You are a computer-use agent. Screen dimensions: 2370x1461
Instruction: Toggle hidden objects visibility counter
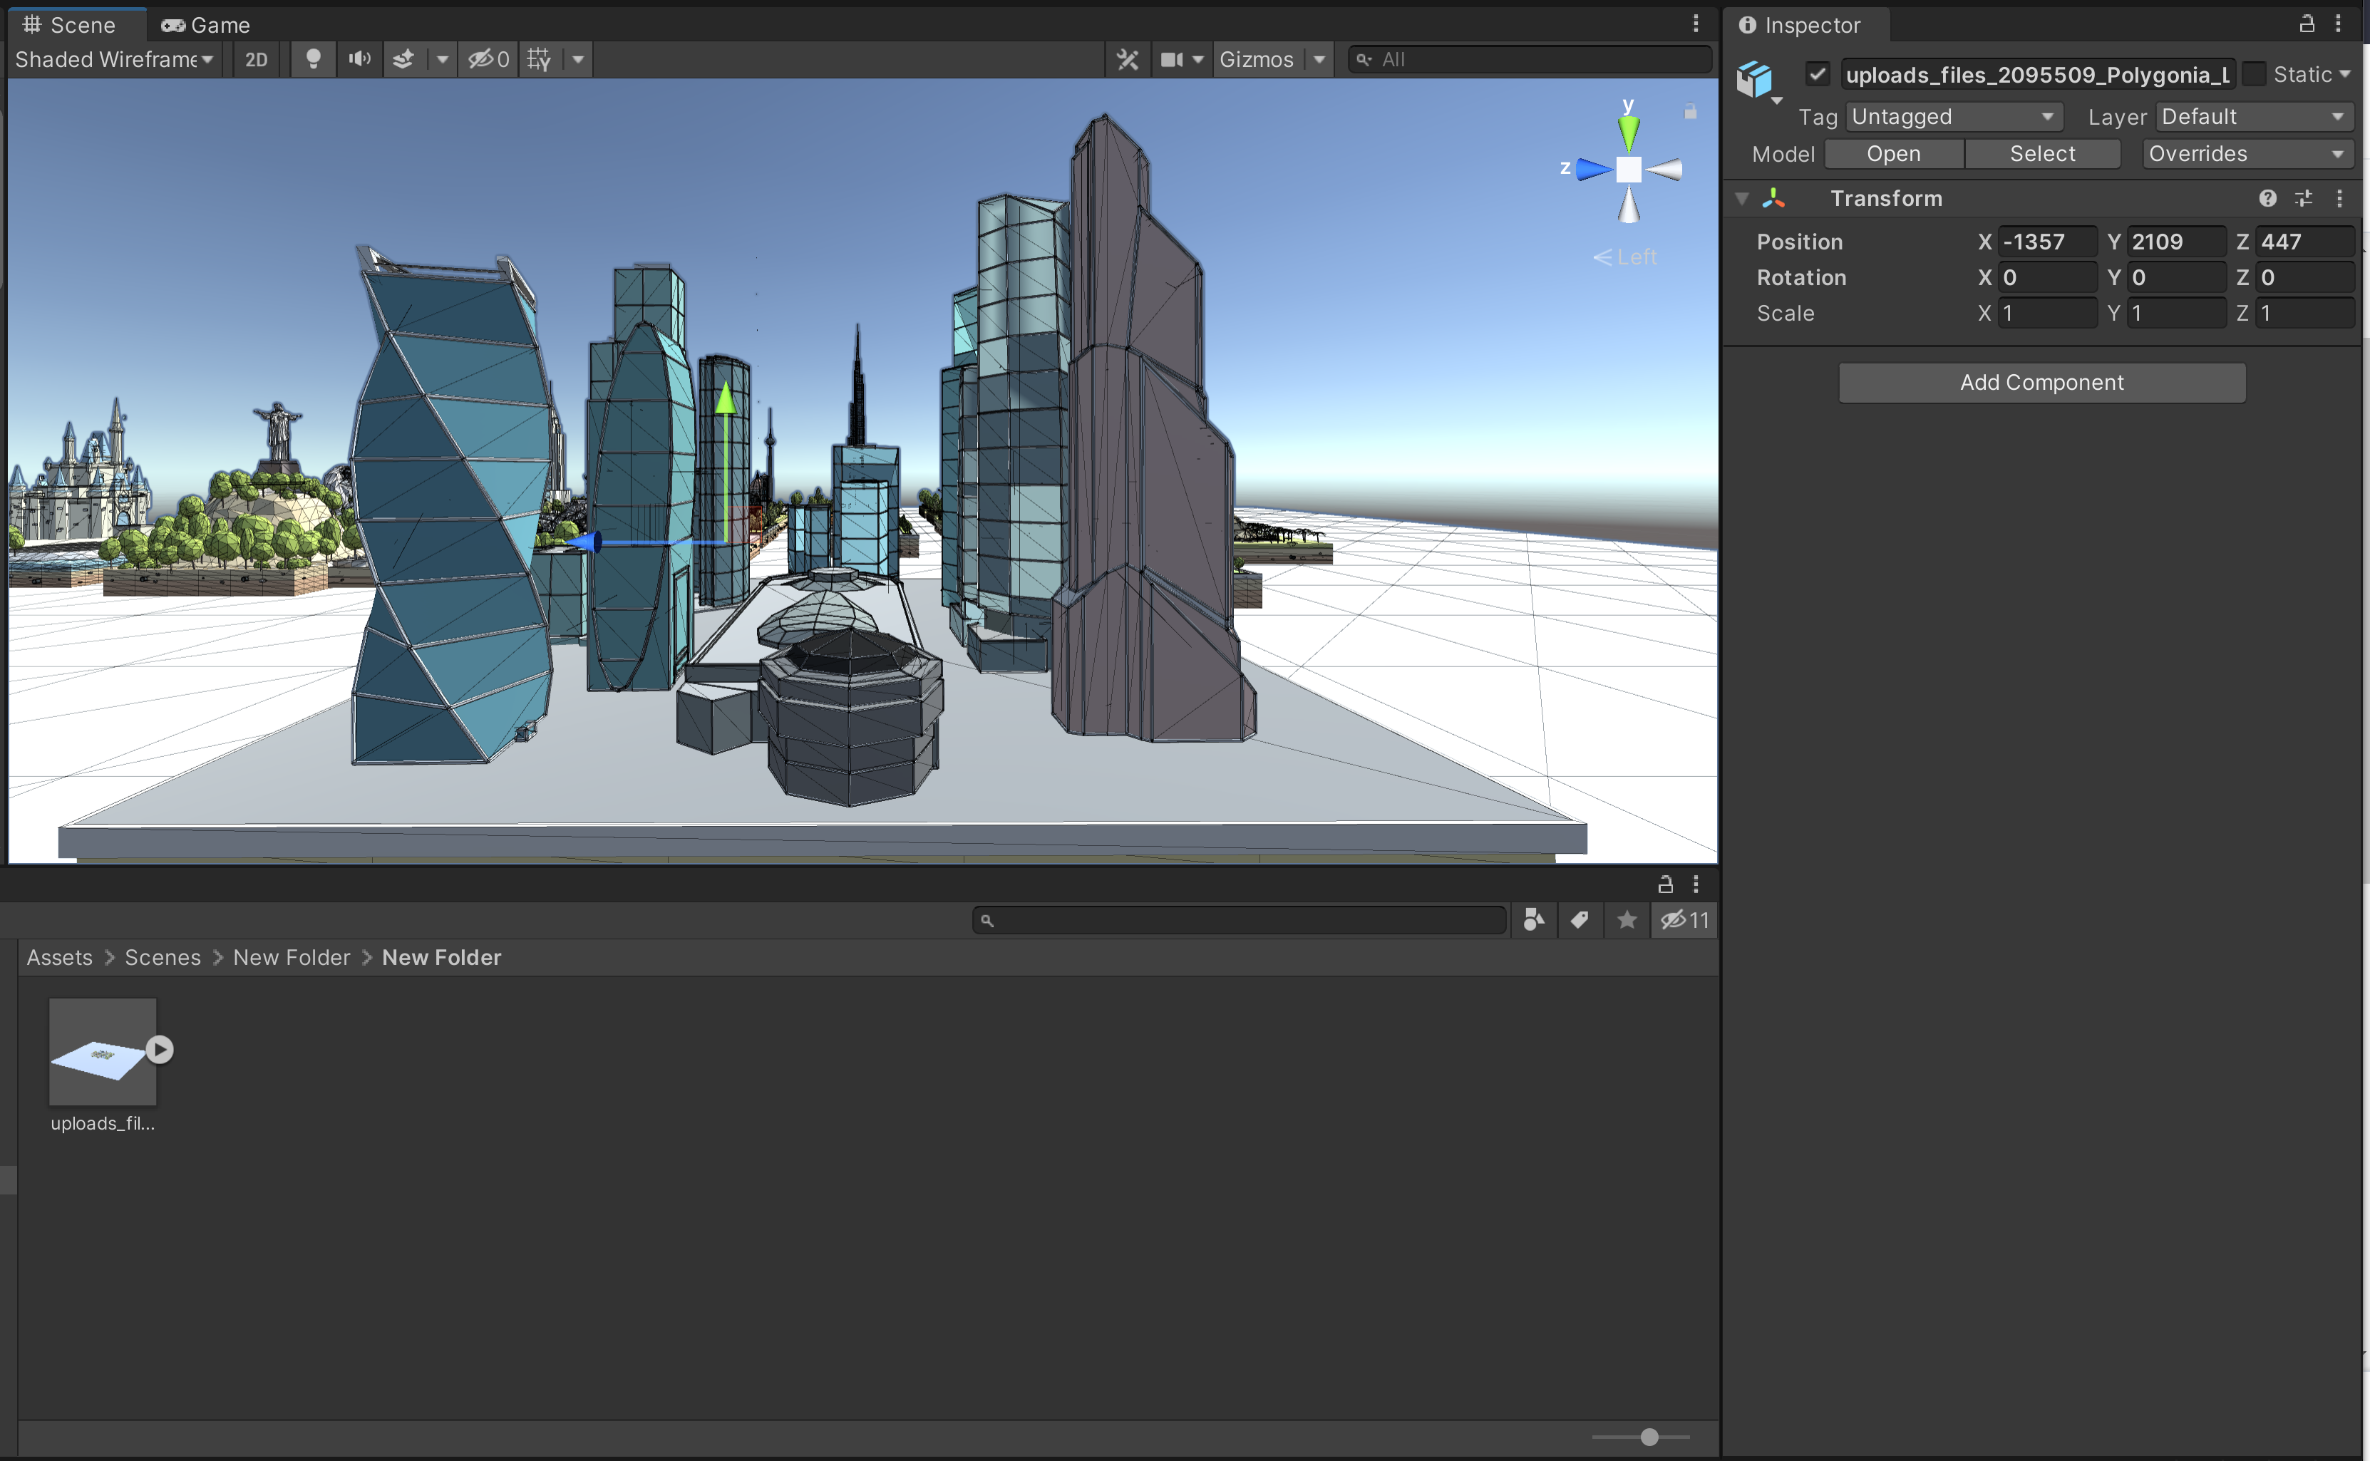489,59
